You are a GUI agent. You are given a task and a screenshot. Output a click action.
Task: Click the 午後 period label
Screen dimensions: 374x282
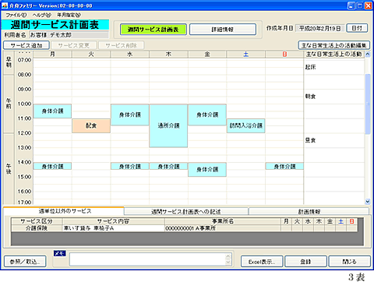pyautogui.click(x=9, y=169)
